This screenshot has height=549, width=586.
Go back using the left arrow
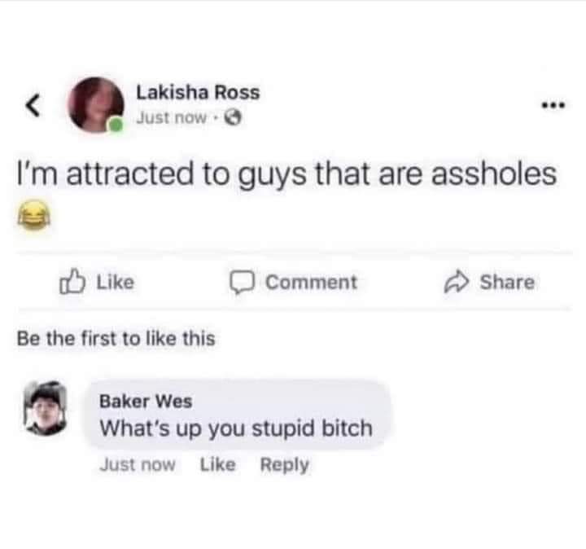tap(33, 105)
